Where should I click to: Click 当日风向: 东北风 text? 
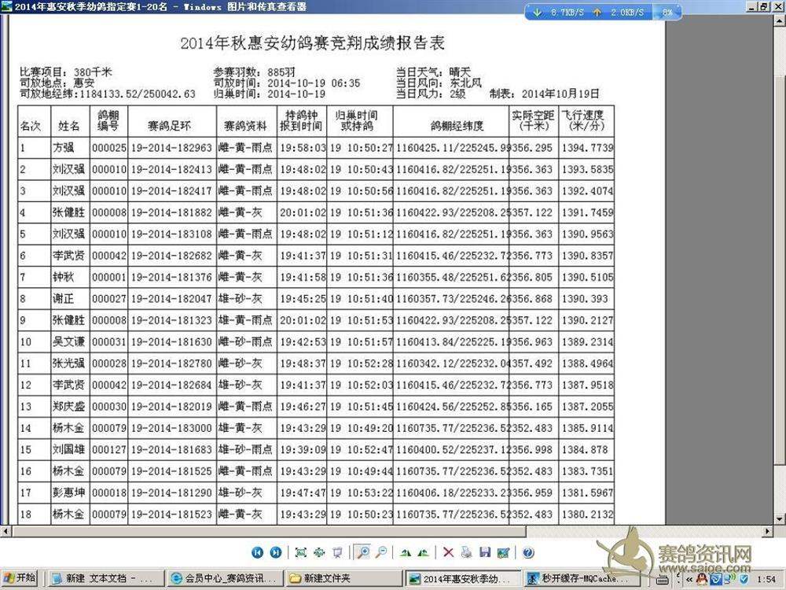(x=439, y=83)
